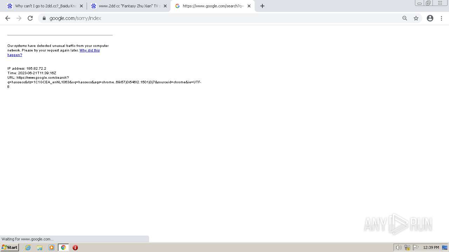Click the 12:39 PM system clock
Screen dimensions: 449x252
pyautogui.click(x=431, y=247)
